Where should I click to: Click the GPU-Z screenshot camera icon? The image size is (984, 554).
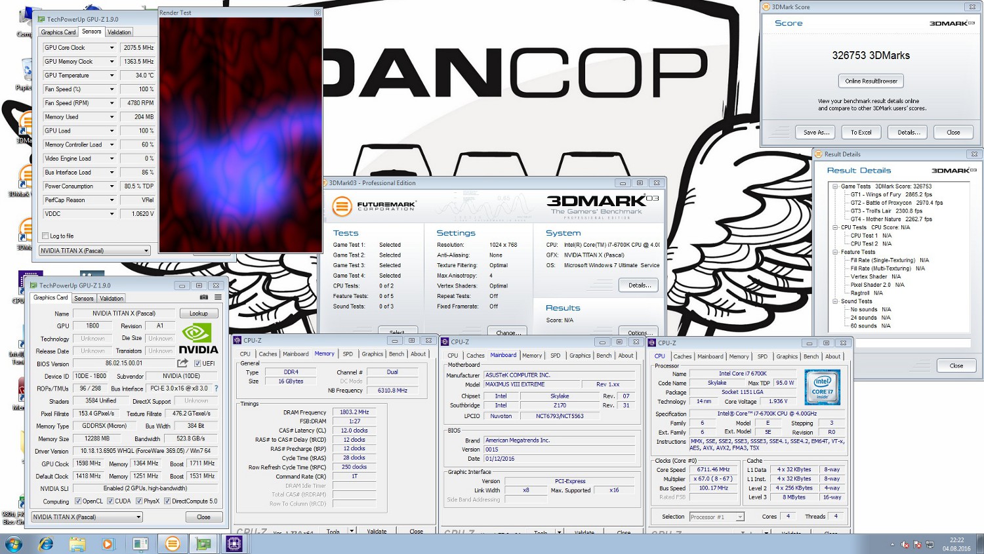(204, 297)
